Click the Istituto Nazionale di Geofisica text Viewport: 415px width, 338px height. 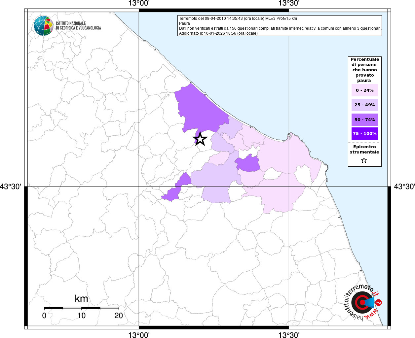coord(78,26)
